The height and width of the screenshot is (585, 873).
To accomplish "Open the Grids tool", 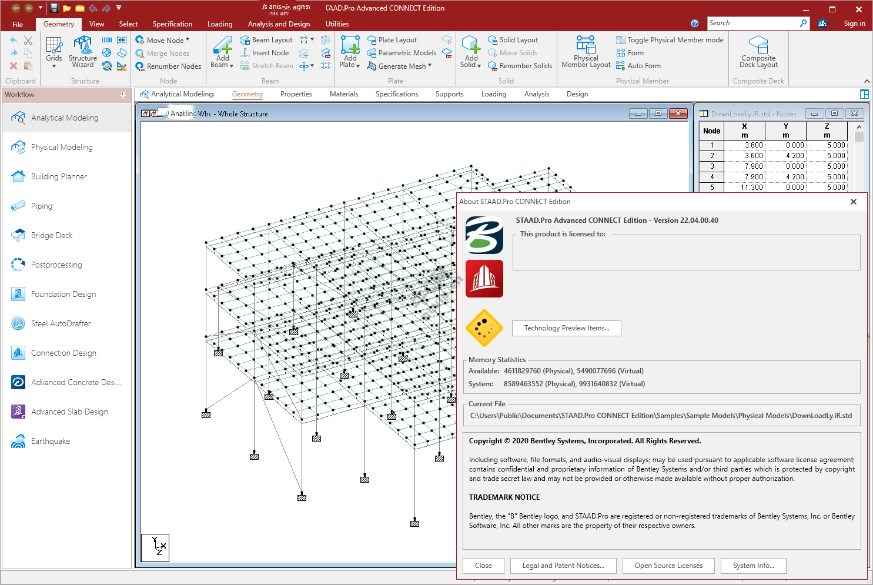I will pos(54,48).
